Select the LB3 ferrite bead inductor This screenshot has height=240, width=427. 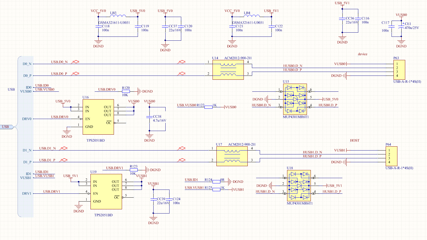pos(118,16)
